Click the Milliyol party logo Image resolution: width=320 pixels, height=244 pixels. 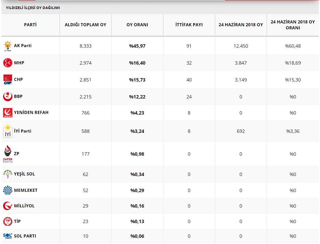coord(8,206)
